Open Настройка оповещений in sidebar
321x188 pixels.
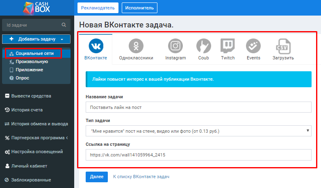click(x=37, y=152)
